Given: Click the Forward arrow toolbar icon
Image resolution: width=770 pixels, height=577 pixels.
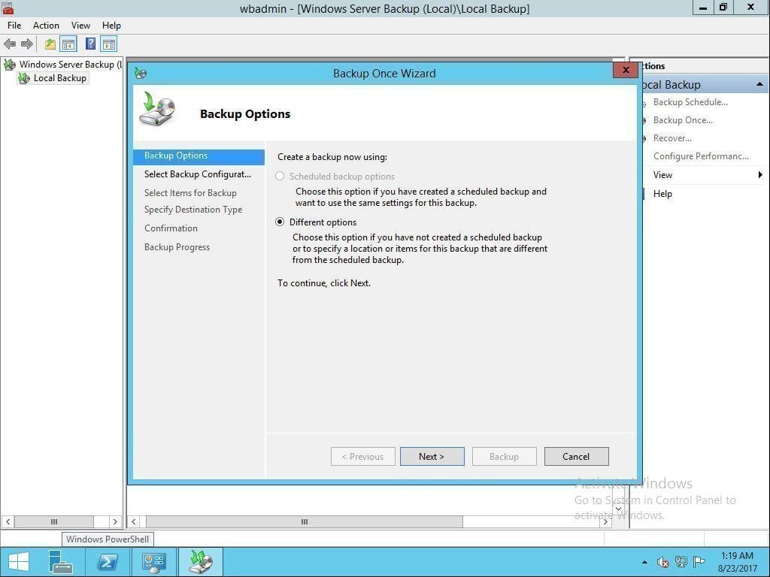Looking at the screenshot, I should [27, 44].
